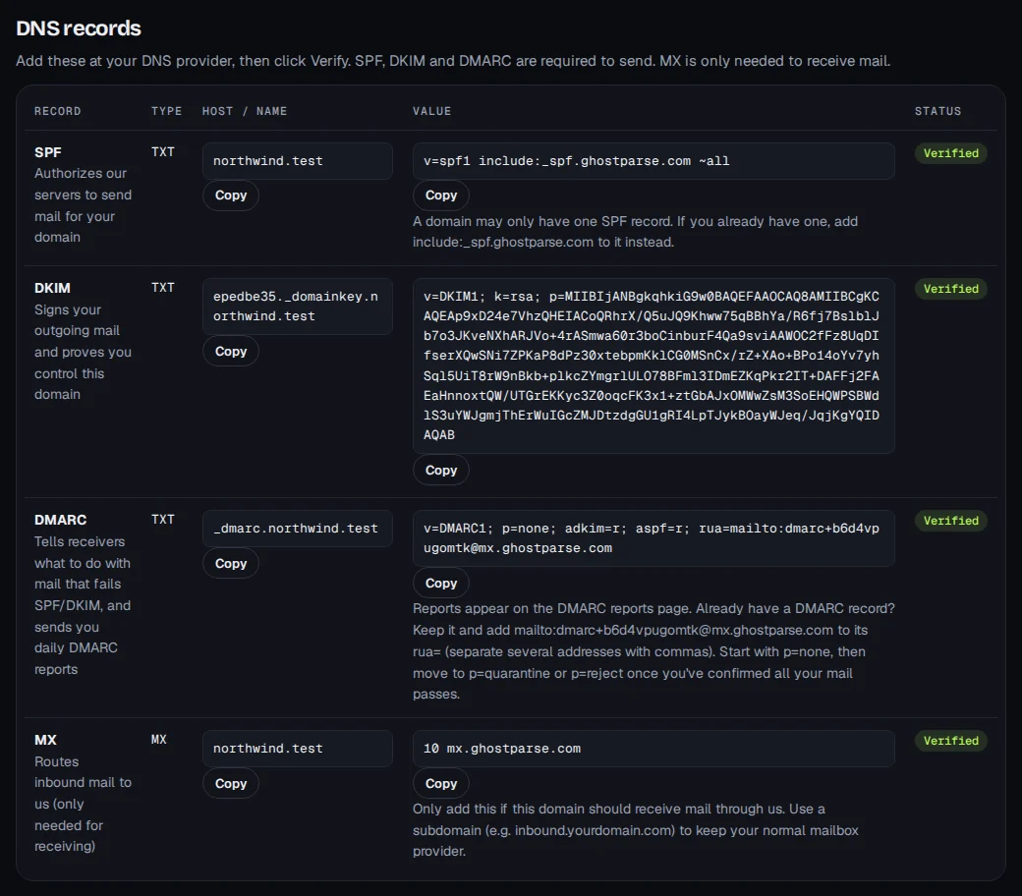Click the DKIM record name
The width and height of the screenshot is (1022, 896).
pos(53,288)
